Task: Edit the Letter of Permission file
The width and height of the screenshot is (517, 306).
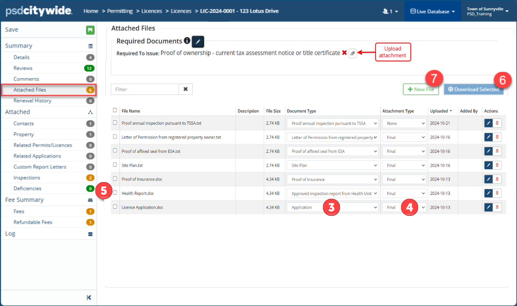Action: pos(488,137)
